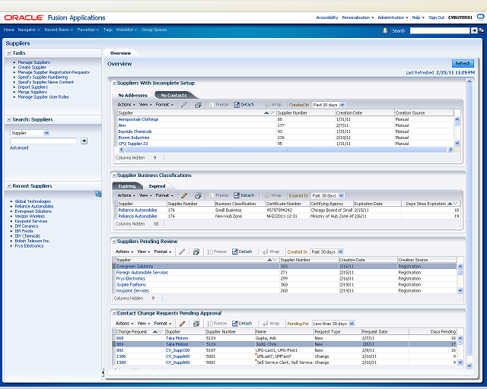Click the icon right of the top search go arrow
Viewport: 487px width, 389px height.
pos(481,30)
